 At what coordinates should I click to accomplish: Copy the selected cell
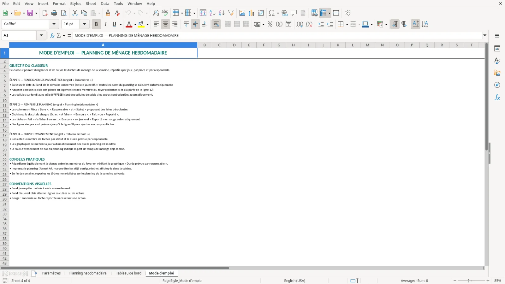point(84,13)
